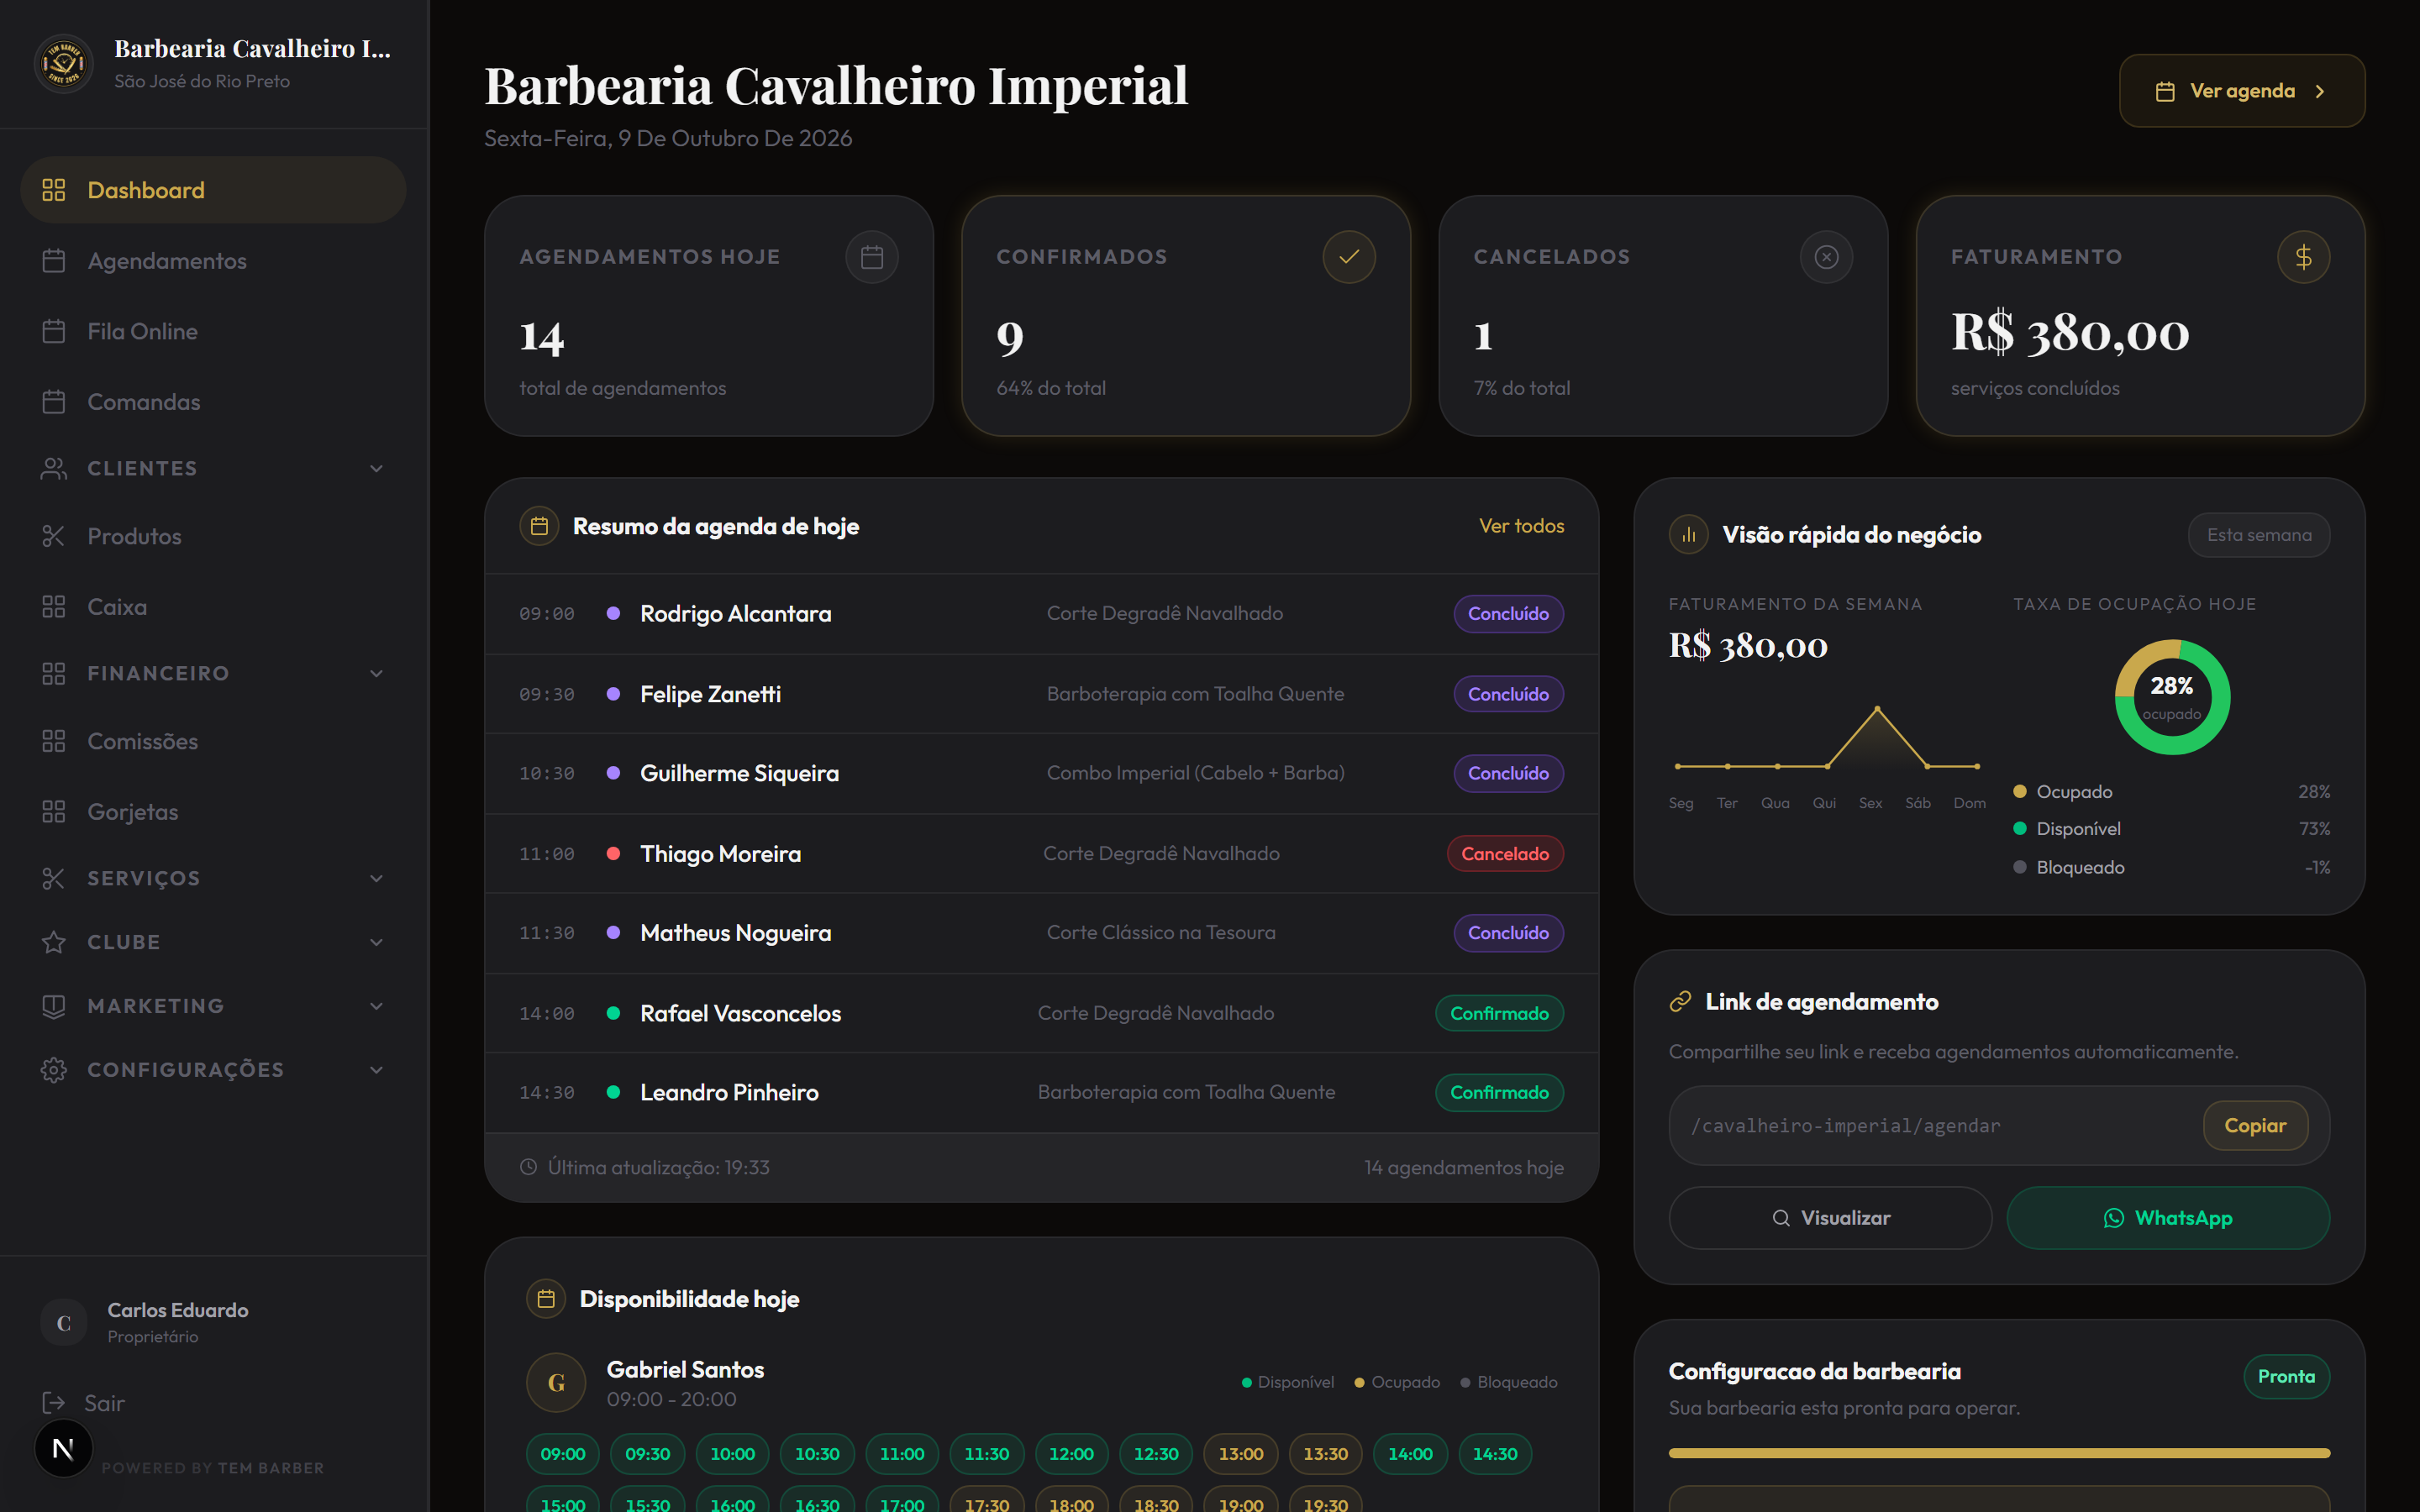Image resolution: width=2420 pixels, height=1512 pixels.
Task: Click the cavalheiro-imperial/agendar link field
Action: click(x=1998, y=1125)
